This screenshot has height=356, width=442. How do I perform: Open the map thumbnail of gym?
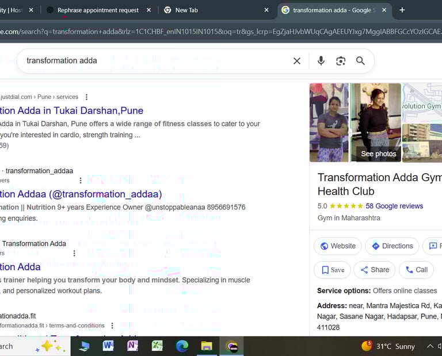tap(422, 102)
